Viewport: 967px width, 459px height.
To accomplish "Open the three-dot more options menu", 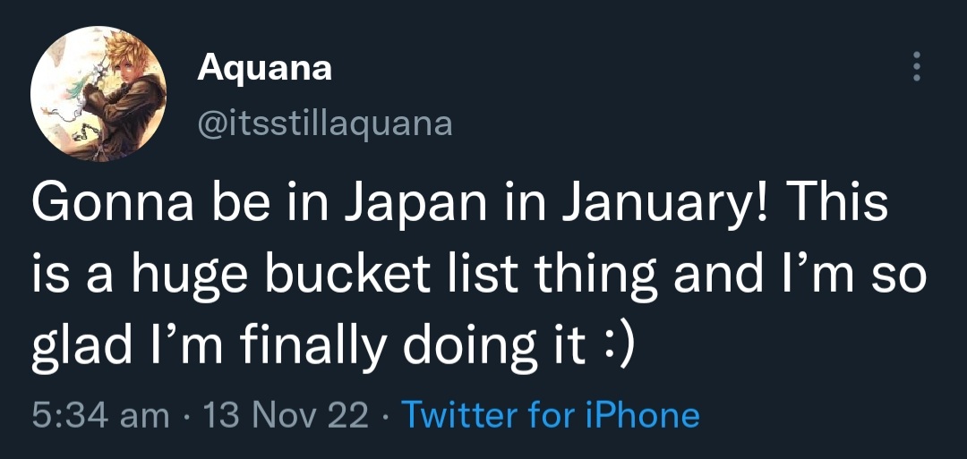I will tap(917, 66).
